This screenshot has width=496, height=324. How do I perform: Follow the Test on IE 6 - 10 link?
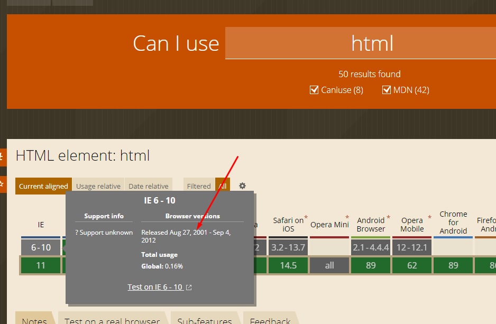click(x=155, y=287)
